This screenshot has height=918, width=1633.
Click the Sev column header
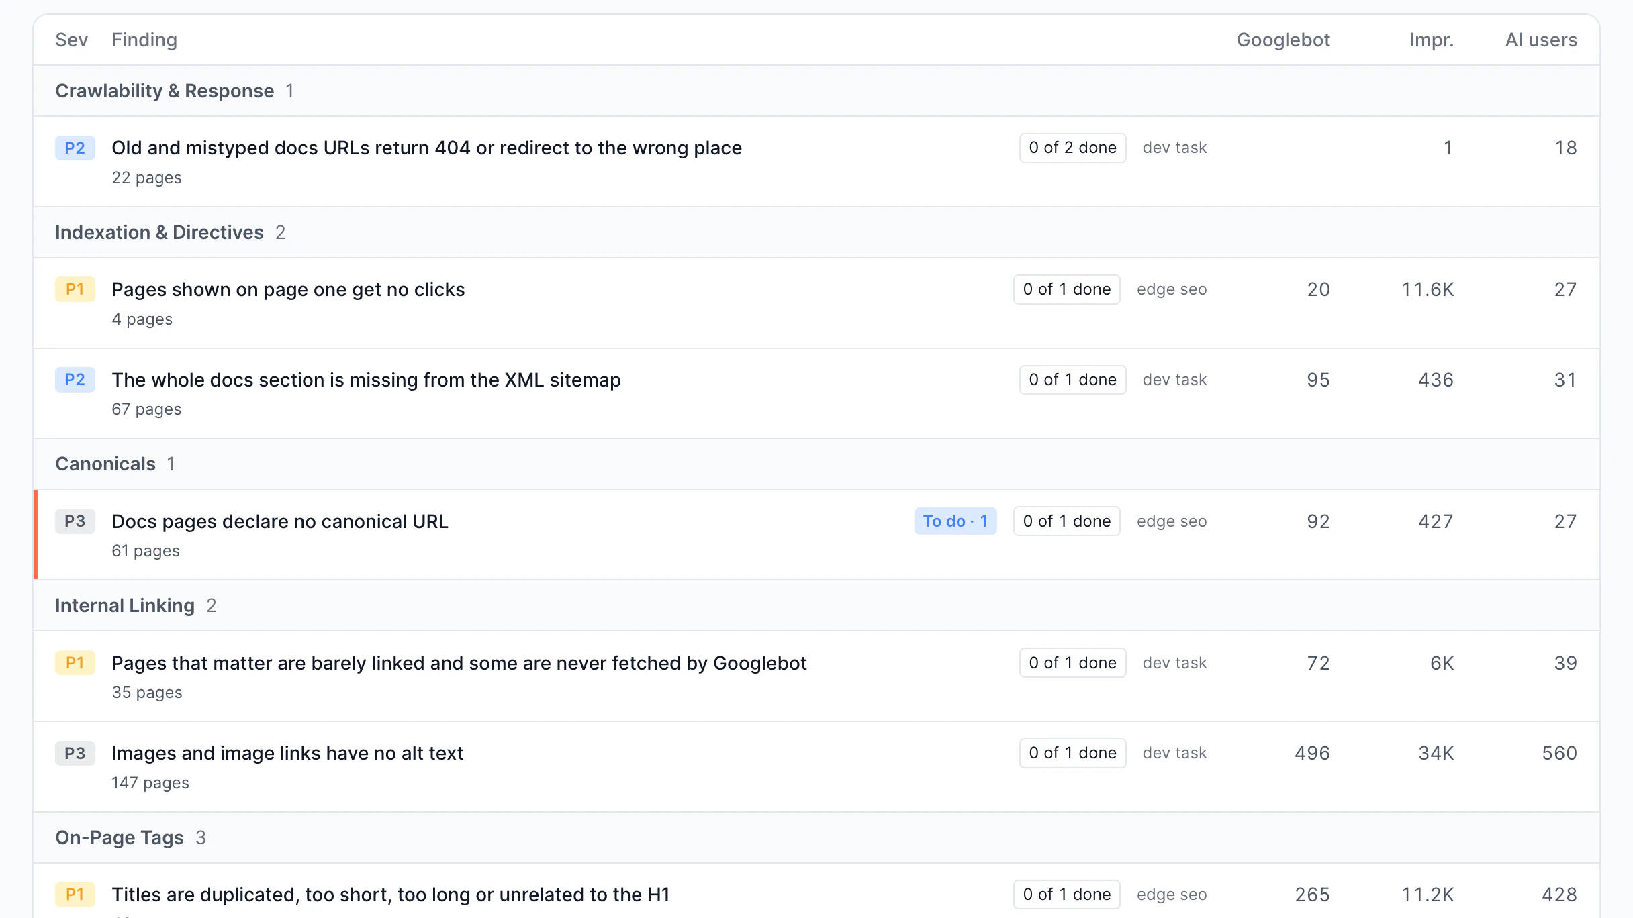click(x=71, y=40)
